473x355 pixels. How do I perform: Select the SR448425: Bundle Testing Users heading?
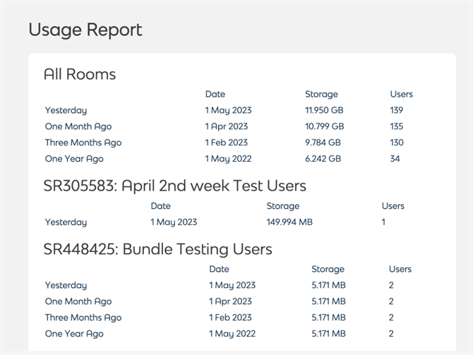[x=157, y=249]
